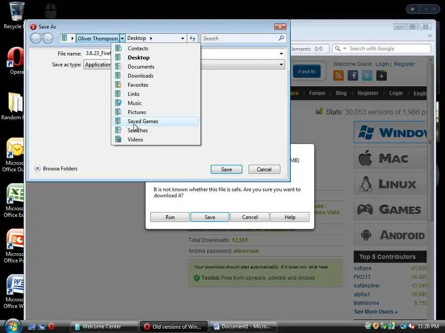
Task: Click the magnifier icon in Save As search
Action: pos(281,38)
